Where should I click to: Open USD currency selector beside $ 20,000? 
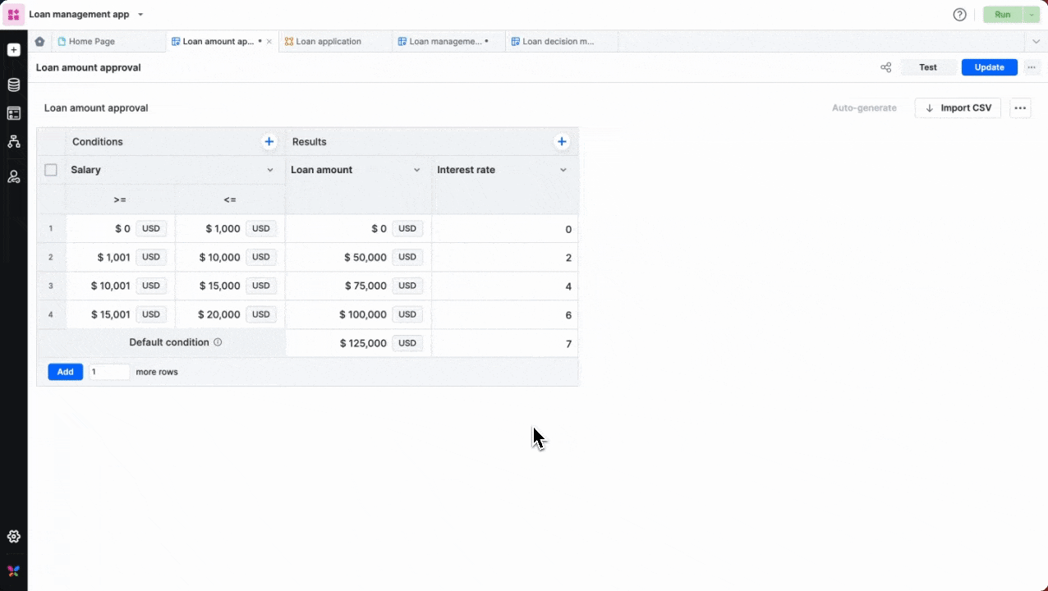pyautogui.click(x=261, y=314)
